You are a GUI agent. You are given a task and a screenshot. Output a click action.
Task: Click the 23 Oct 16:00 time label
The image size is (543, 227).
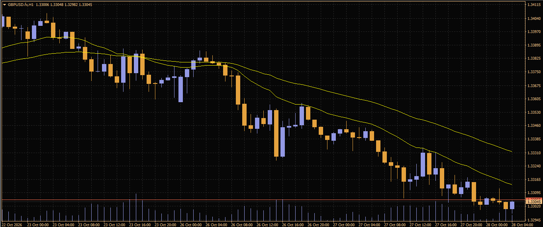(x=140, y=225)
